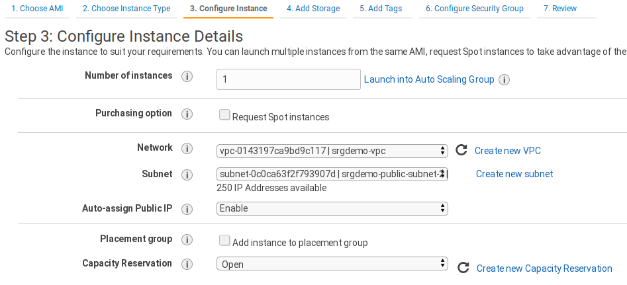
Task: Open the Subnet selection dropdown
Action: 332,175
